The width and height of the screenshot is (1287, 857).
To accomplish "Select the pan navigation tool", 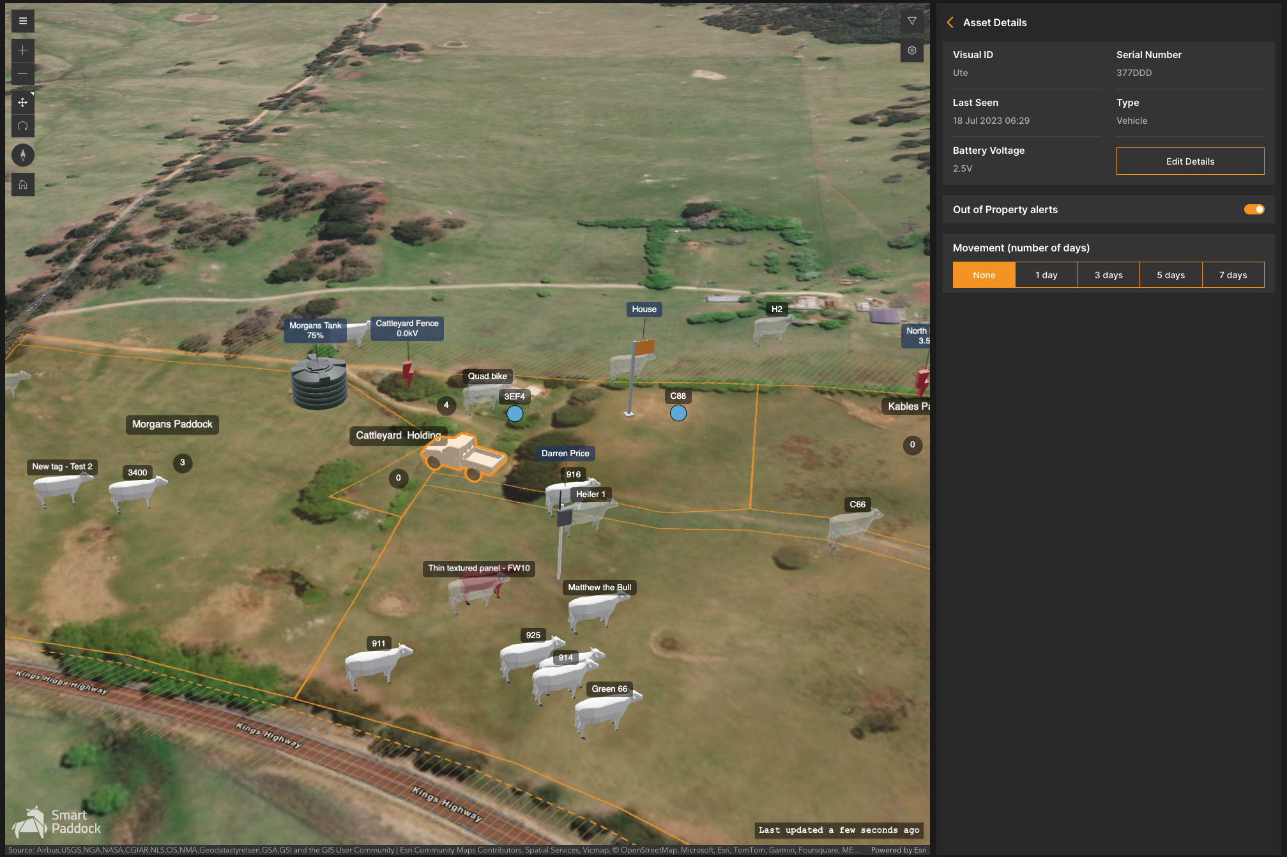I will [x=23, y=103].
